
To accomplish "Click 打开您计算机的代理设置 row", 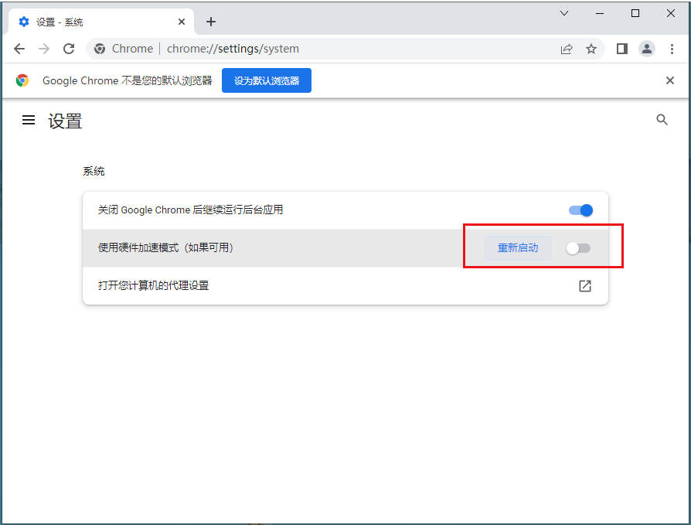I will pyautogui.click(x=345, y=285).
